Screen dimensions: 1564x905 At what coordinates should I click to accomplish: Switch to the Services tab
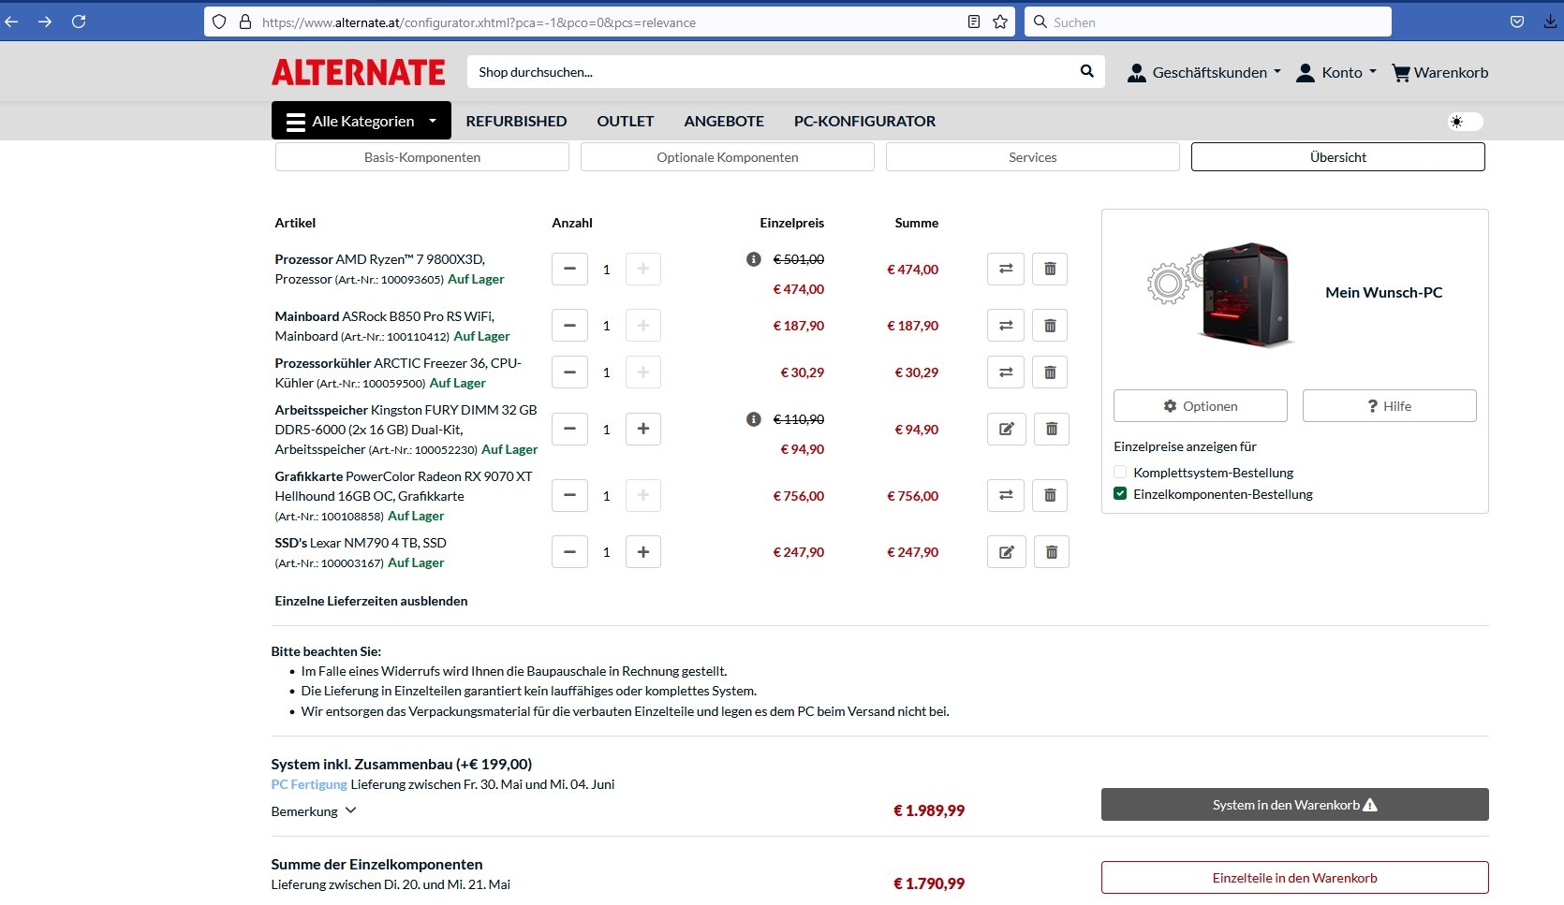pyautogui.click(x=1033, y=157)
